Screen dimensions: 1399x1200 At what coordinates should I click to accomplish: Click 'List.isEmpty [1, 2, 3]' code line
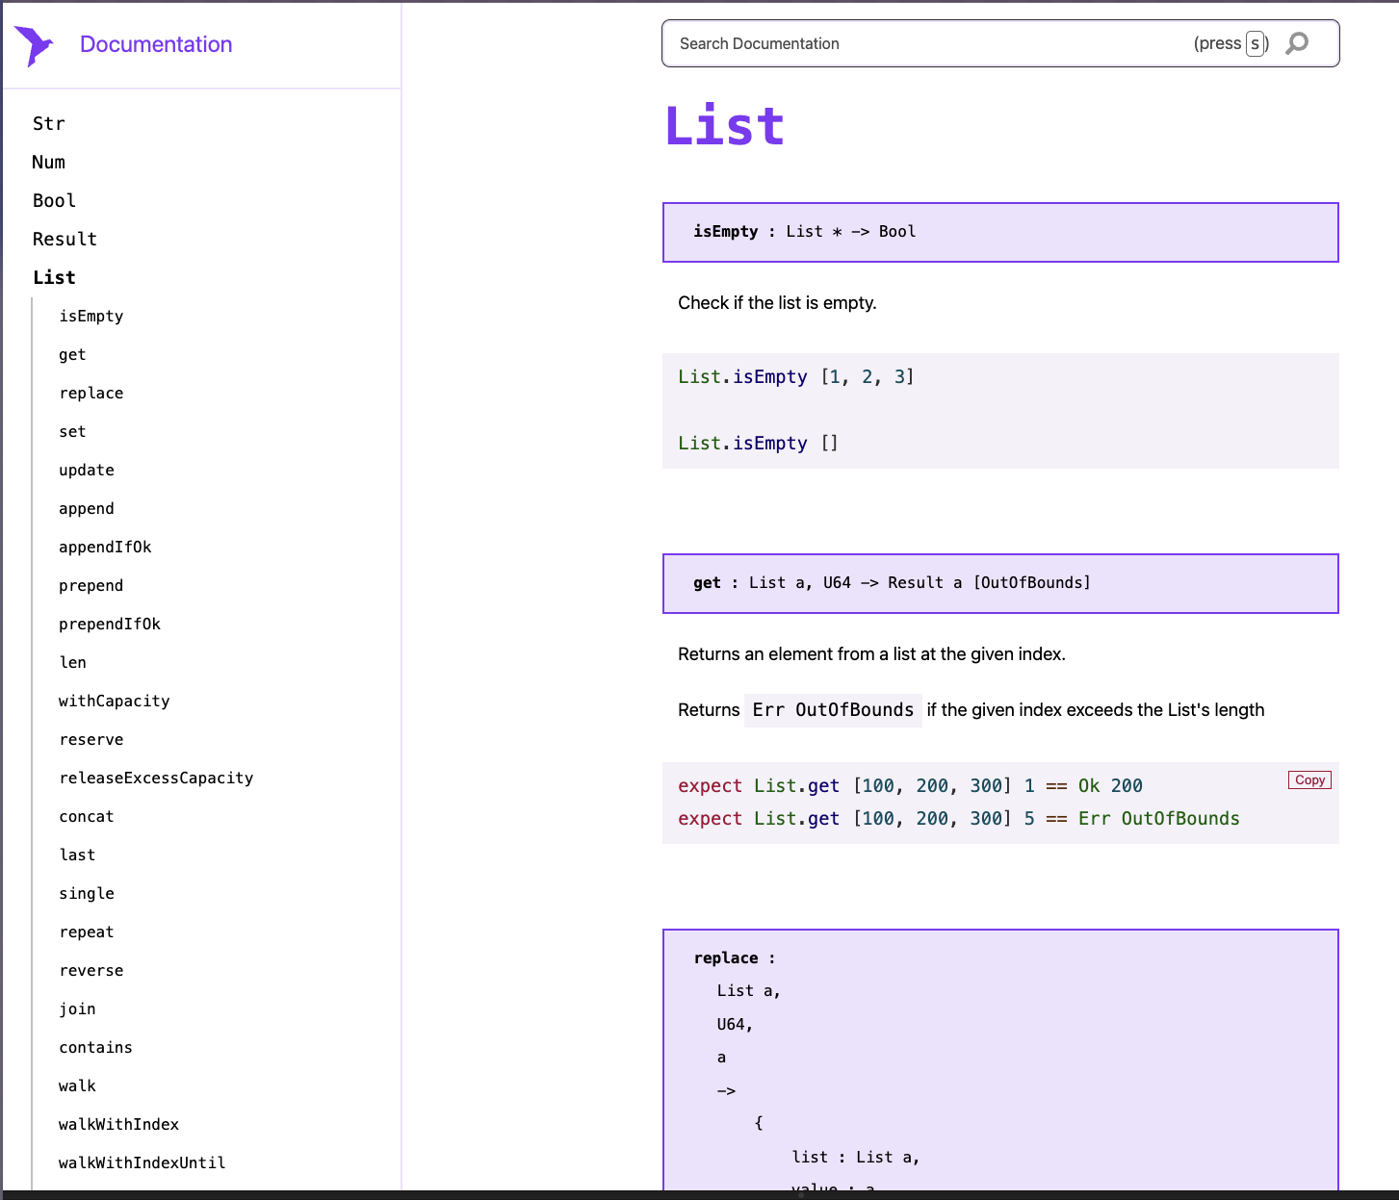click(796, 376)
